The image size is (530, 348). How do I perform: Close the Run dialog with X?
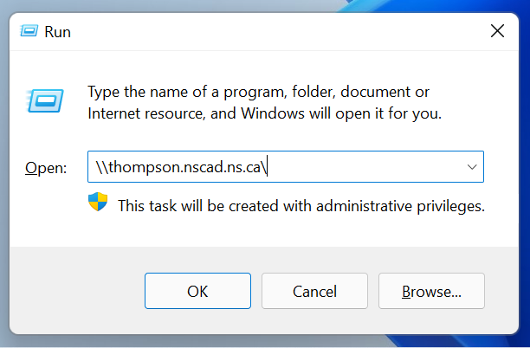coord(497,31)
